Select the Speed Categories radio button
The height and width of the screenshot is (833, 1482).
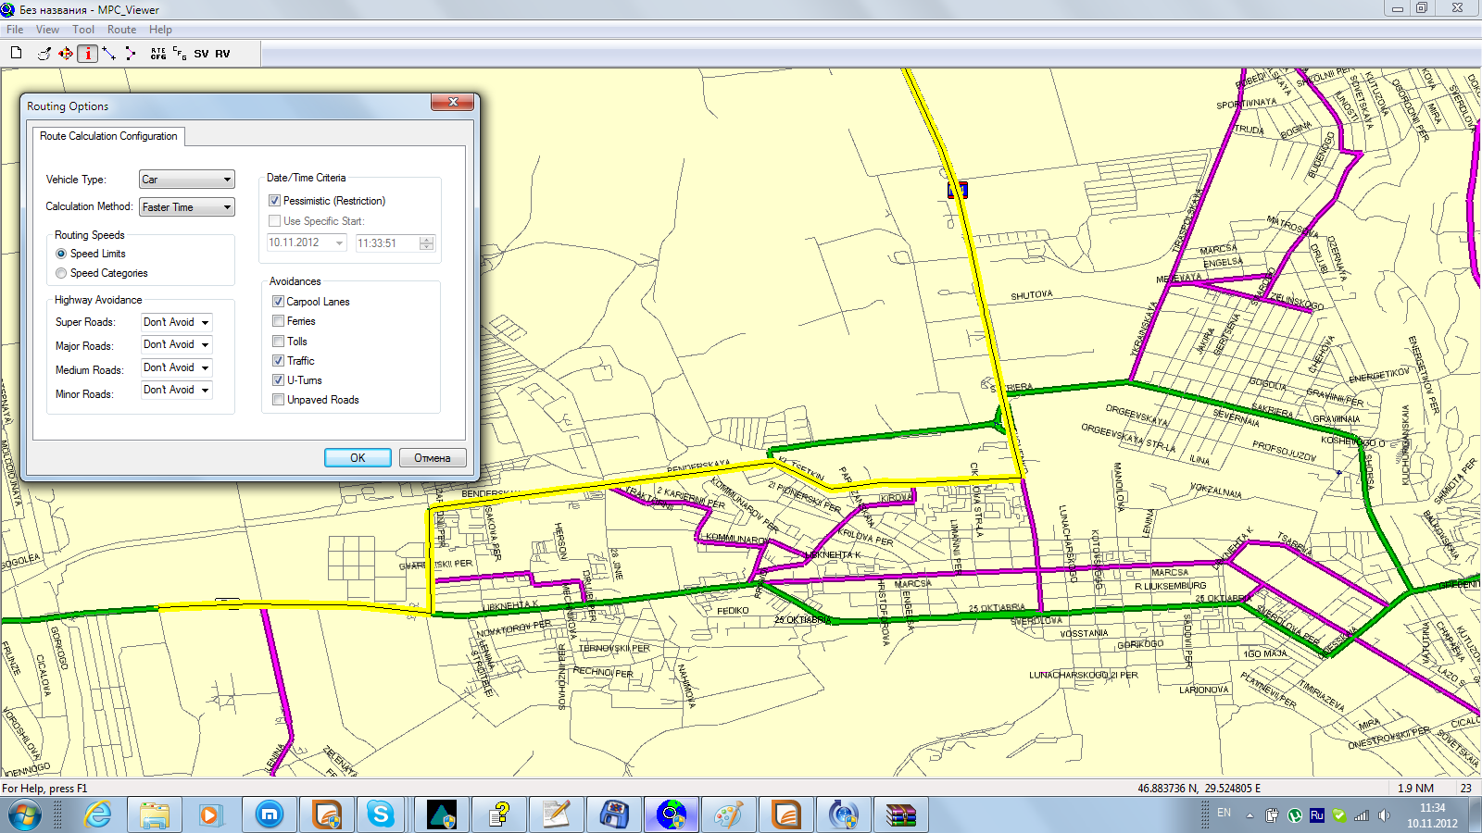[x=61, y=273]
